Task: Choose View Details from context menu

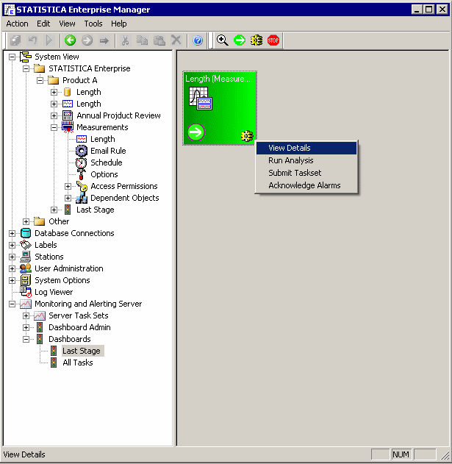Action: [306, 148]
